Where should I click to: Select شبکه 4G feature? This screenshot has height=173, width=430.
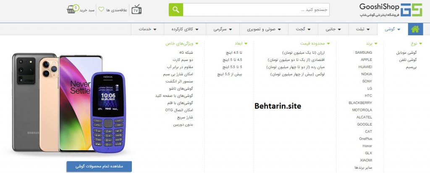tap(186, 52)
